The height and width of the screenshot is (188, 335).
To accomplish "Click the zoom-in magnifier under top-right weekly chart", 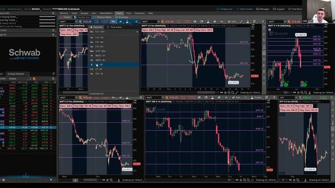I will pyautogui.click(x=302, y=92).
